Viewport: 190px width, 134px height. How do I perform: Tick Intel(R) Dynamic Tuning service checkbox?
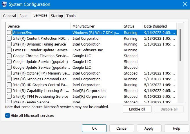[9, 44]
